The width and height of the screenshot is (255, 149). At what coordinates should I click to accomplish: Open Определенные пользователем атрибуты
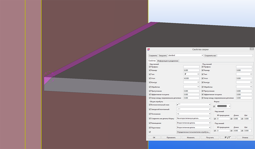[193, 132]
